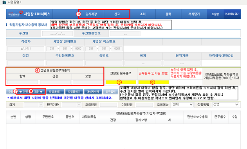
Task: Click phone last digits field 0260
Action: (x=78, y=49)
